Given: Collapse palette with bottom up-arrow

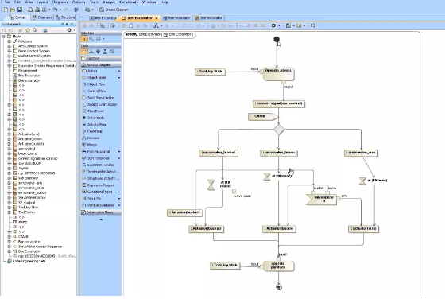Looking at the screenshot, I should coord(101,219).
